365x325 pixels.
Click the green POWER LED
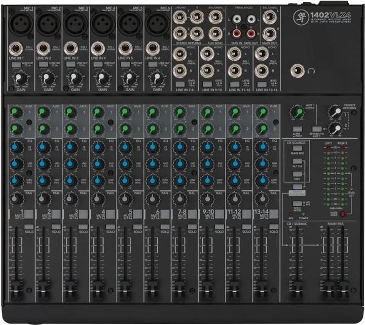[x=304, y=214]
